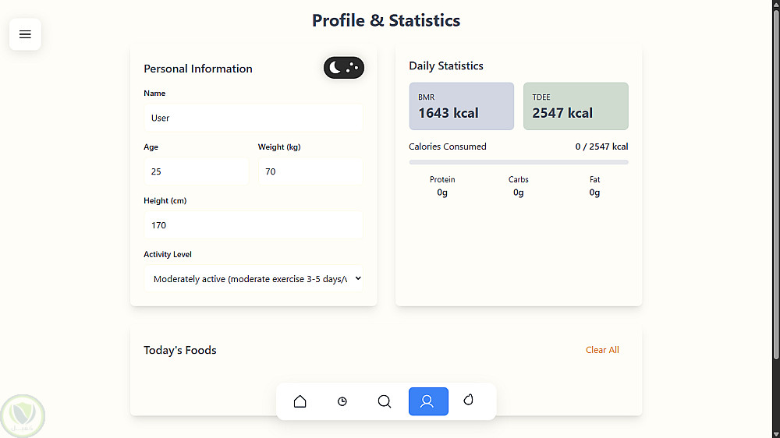Click Clear All foods link
Image resolution: width=780 pixels, height=438 pixels.
(x=602, y=350)
